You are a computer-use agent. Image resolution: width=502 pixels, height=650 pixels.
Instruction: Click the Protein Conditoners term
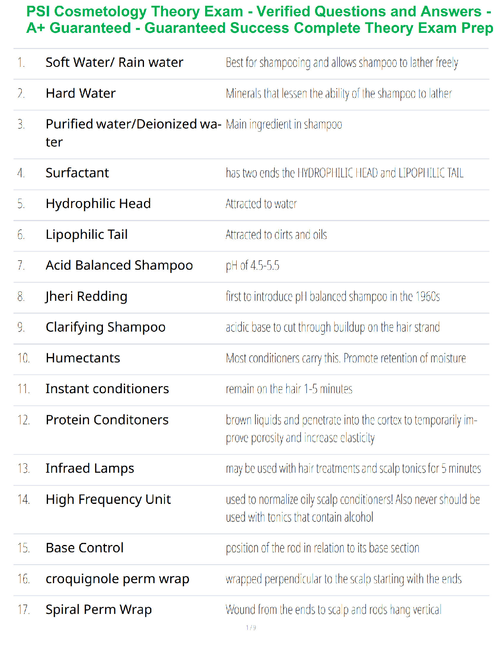pos(107,420)
